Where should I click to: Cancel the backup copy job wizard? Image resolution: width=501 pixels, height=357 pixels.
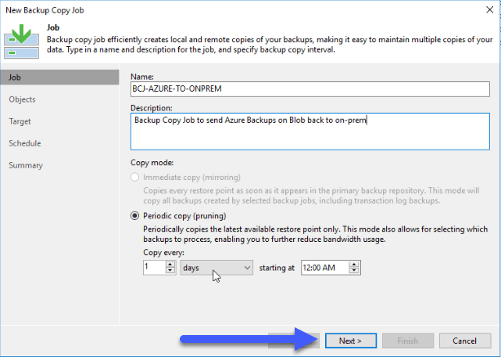[x=465, y=341]
